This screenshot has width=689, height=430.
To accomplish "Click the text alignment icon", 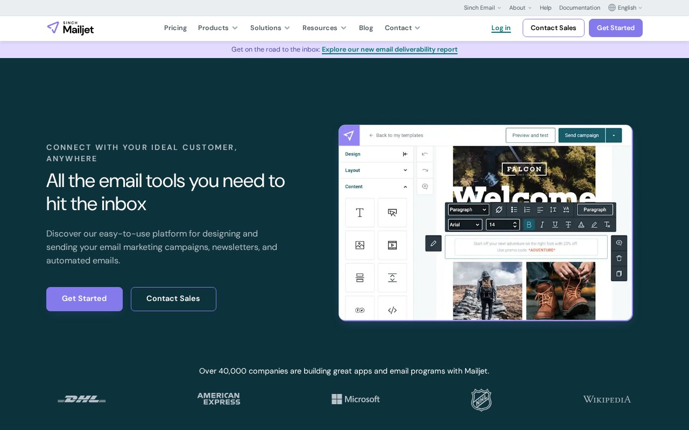I will (540, 210).
